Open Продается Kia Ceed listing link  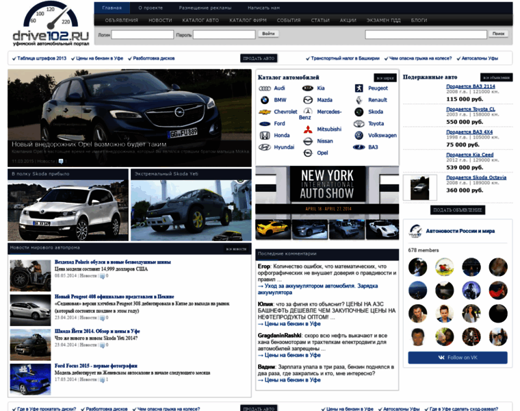pos(469,155)
